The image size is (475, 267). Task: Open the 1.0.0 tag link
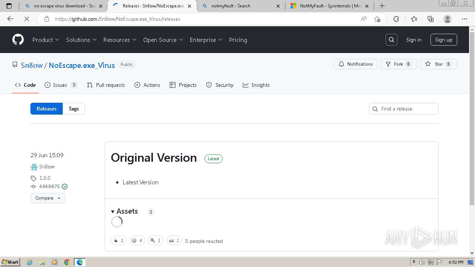coord(45,178)
